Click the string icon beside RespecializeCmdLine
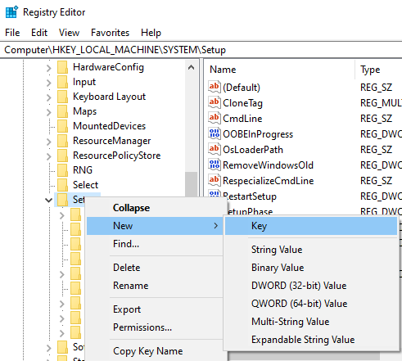Screen dimensions: 402x361 coord(214,180)
